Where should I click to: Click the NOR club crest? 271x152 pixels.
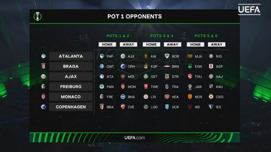pyautogui.click(x=190, y=97)
